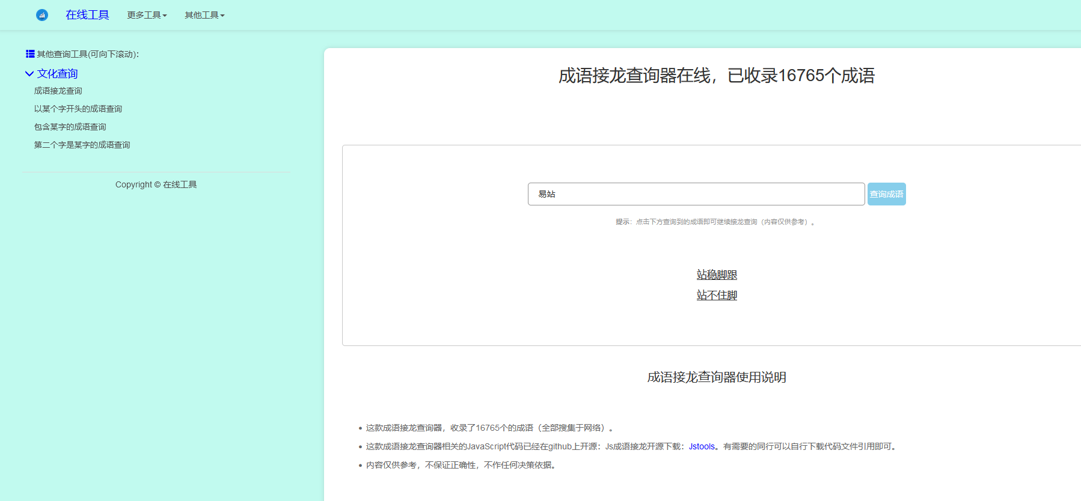Select 第二个字是某字的成语查询 in the sidebar
The height and width of the screenshot is (501, 1081).
coord(82,145)
